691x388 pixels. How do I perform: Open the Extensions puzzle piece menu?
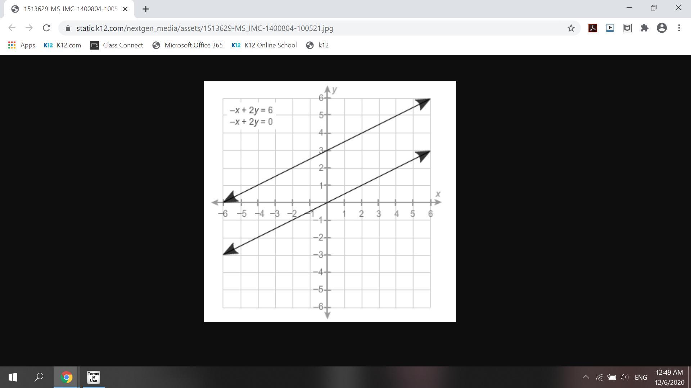tap(644, 28)
